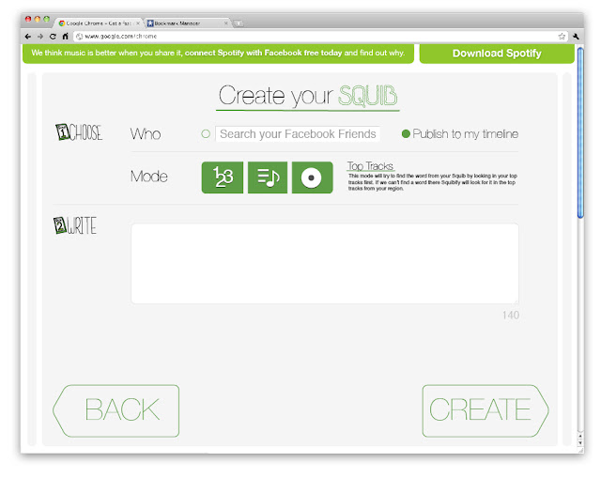Click the Mode label

(149, 177)
